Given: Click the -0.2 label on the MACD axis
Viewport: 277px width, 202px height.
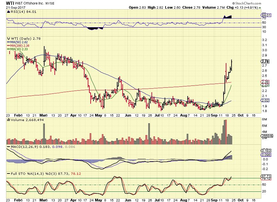Looking at the screenshot, I should tap(265, 169).
